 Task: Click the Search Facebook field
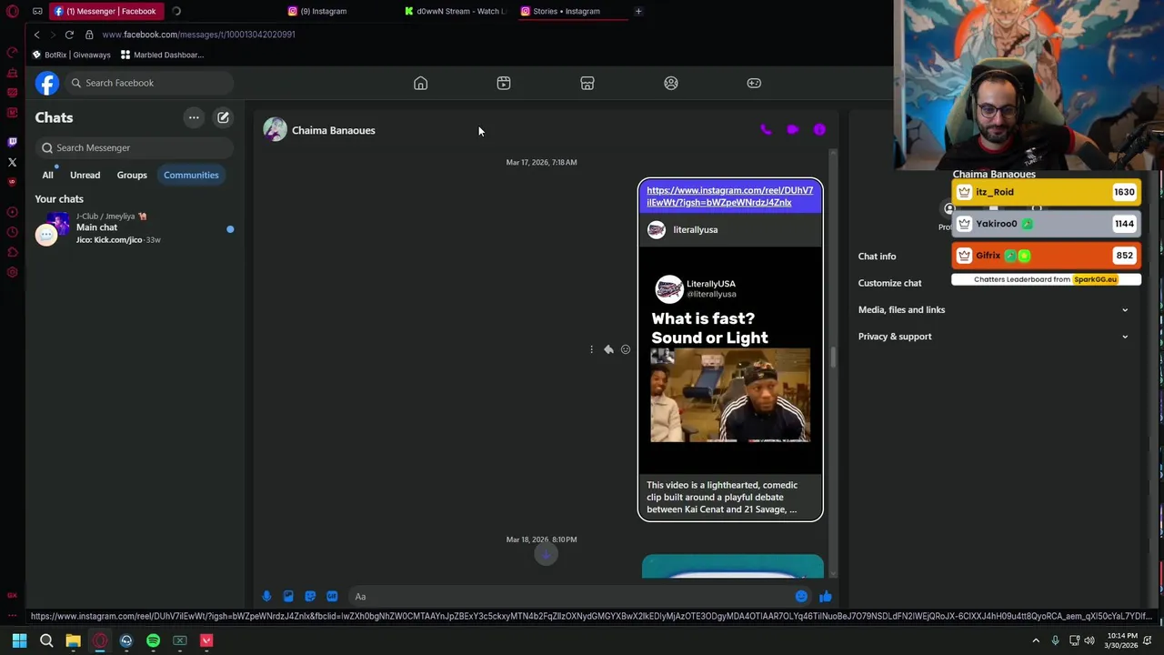pyautogui.click(x=150, y=83)
